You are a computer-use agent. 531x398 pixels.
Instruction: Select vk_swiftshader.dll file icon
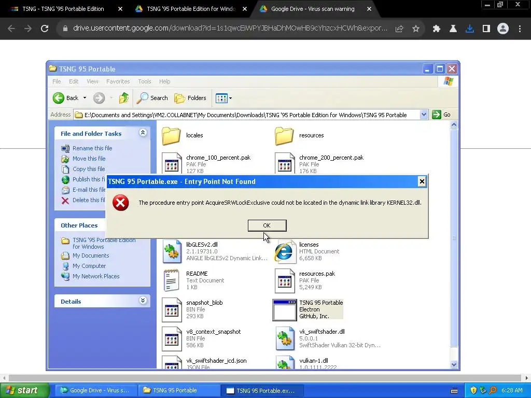click(285, 338)
